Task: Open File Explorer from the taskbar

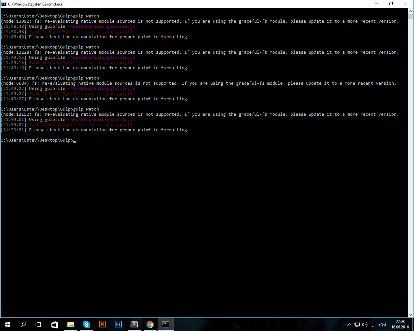Action: coord(71,325)
